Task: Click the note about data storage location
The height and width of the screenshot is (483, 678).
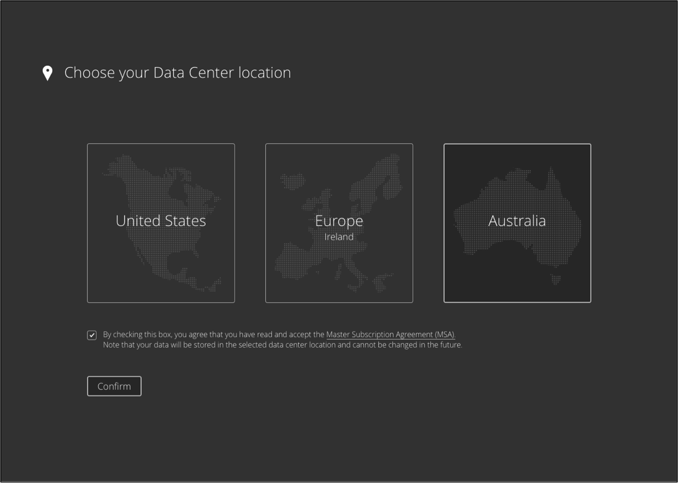Action: (x=282, y=345)
